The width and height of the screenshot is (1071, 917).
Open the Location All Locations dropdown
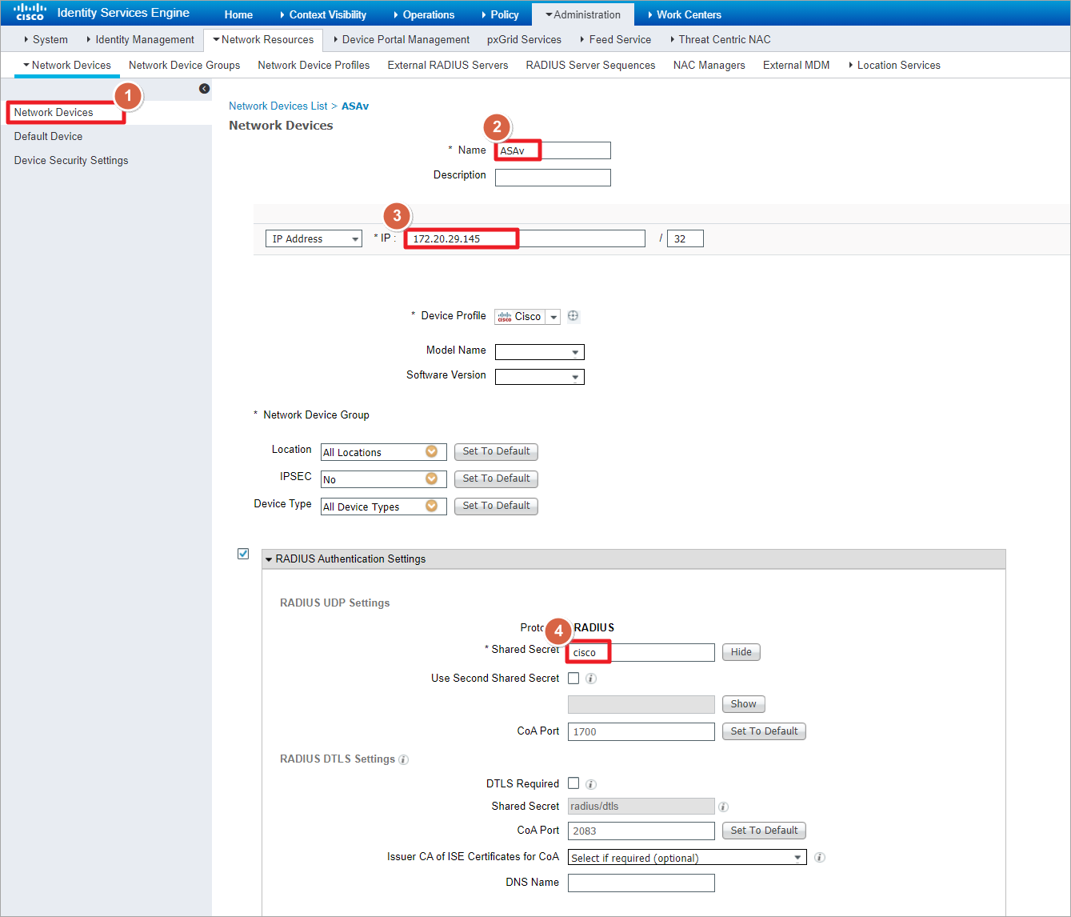click(x=384, y=452)
